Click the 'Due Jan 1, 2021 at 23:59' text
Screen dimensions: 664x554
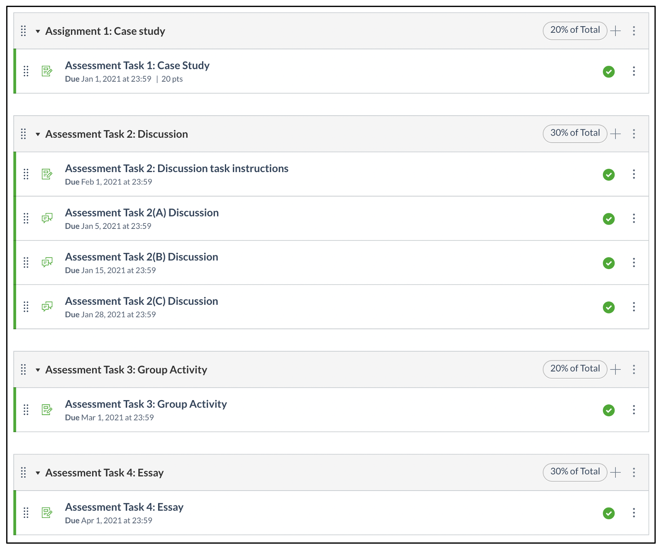click(x=108, y=79)
